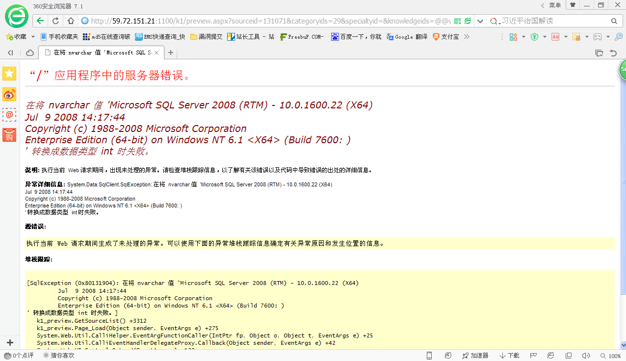Open the 下载 download manager
This screenshot has height=361, width=626.
(x=510, y=356)
